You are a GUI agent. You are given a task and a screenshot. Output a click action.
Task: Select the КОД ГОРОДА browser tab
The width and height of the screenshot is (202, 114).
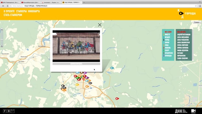[72, 3]
